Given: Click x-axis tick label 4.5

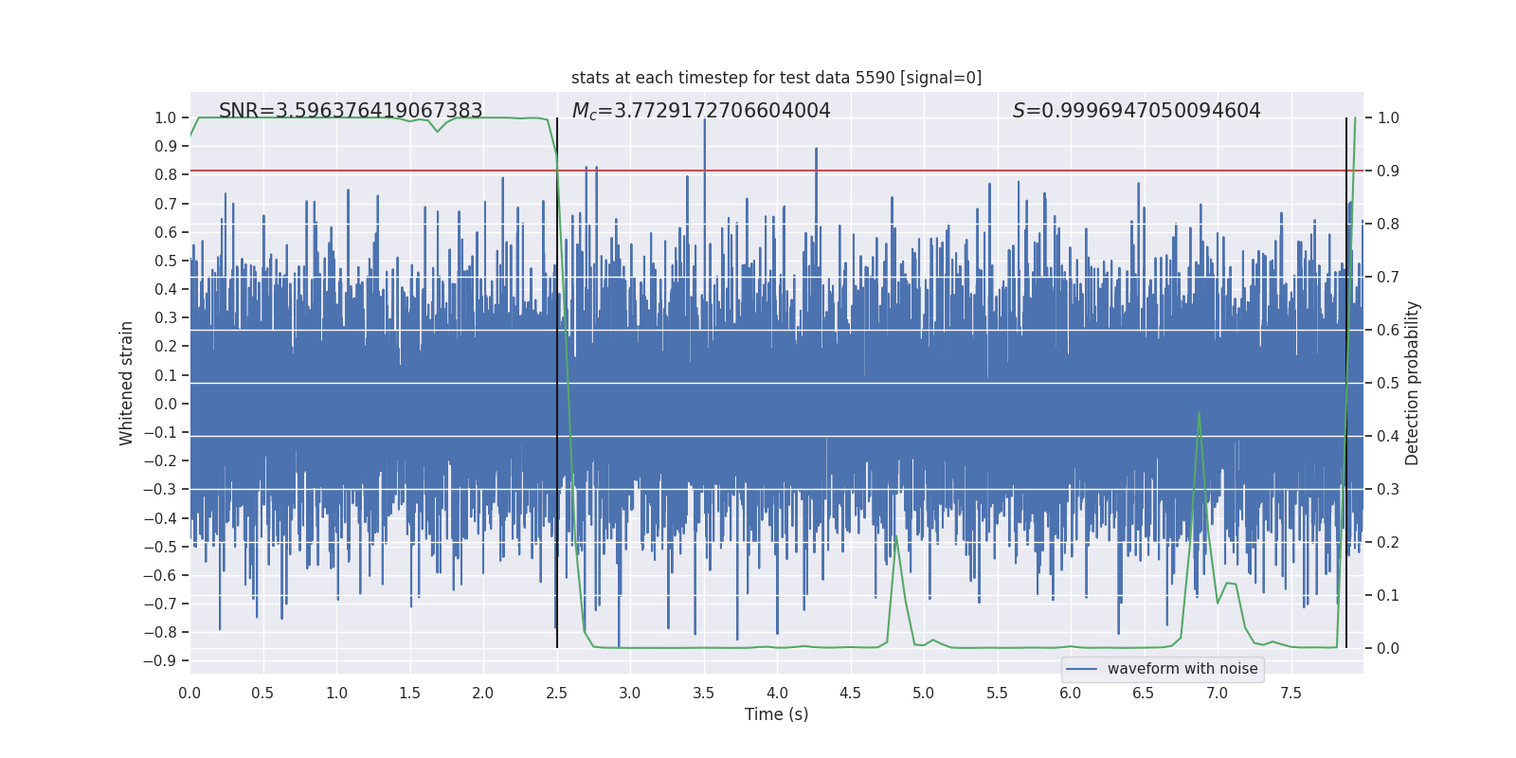Looking at the screenshot, I should click(850, 693).
